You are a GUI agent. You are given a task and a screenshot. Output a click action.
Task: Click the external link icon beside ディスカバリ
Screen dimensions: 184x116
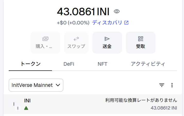coord(126,23)
